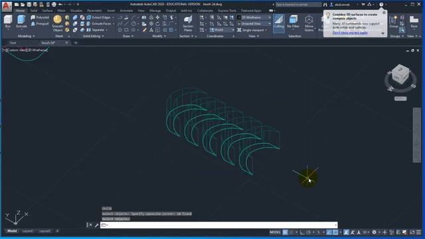The image size is (425, 239).
Task: Click the Move Gizmo icon
Action: [x=309, y=23]
